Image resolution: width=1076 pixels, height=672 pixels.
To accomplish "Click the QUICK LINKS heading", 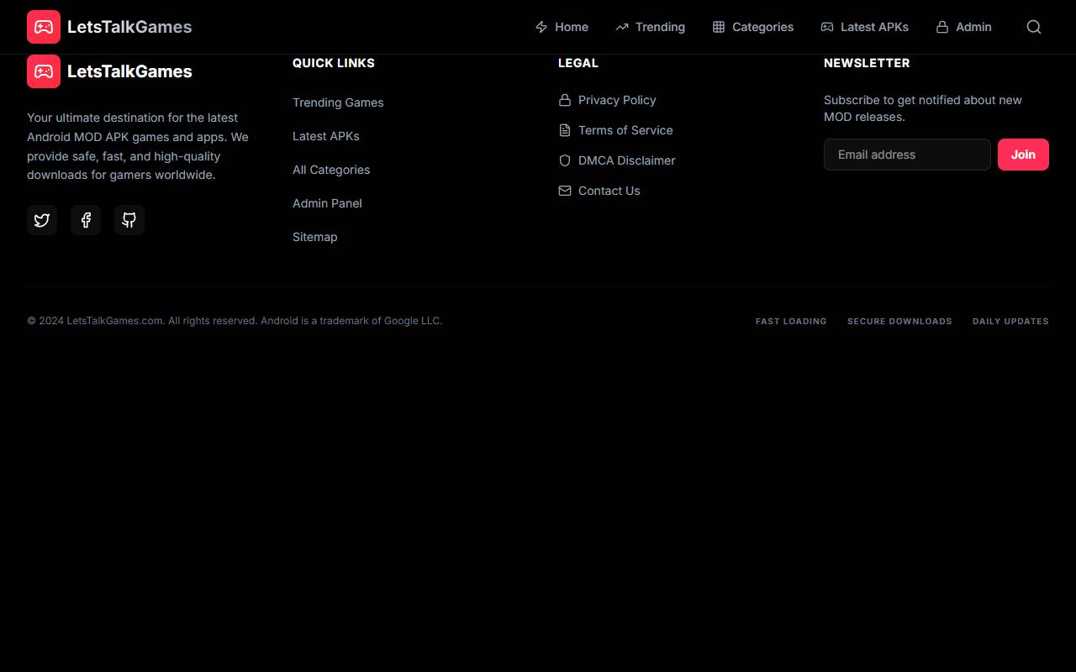I will point(334,63).
